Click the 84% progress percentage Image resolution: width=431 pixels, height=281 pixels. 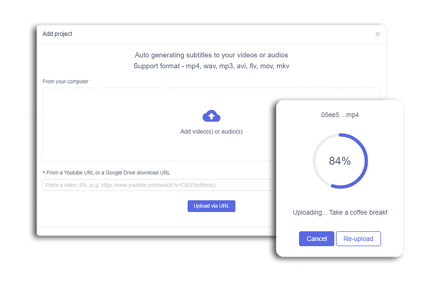(340, 161)
